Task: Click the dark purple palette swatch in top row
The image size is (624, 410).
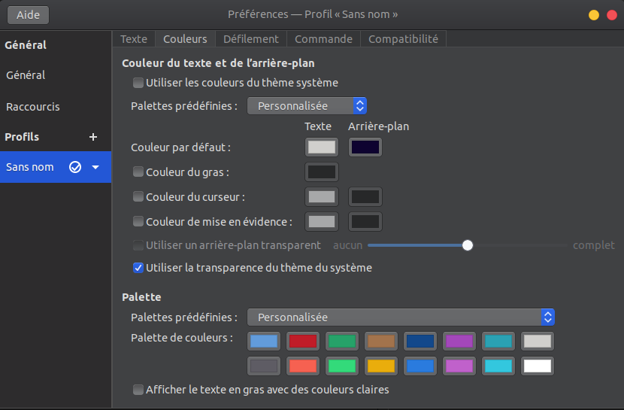Action: pos(459,341)
